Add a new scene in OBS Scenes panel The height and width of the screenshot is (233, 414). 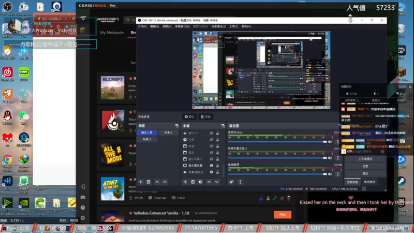coord(141,182)
